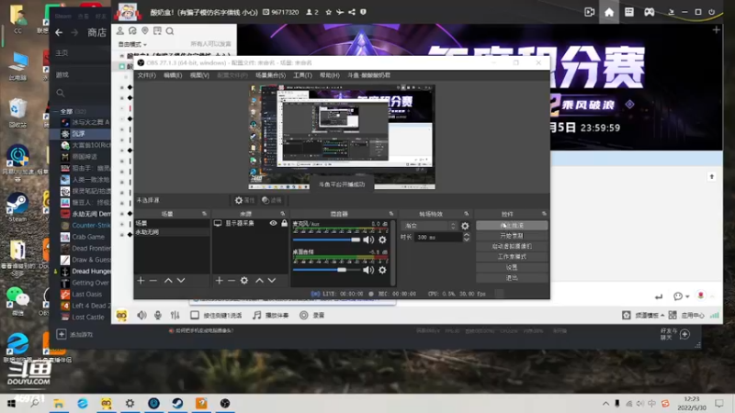Viewport: 735px width, 413px height.
Task: Mute the Mic/Aux speaker icon
Action: tap(368, 240)
